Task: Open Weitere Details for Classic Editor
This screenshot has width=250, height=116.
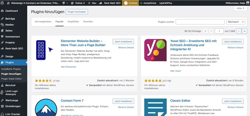Action: pyautogui.click(x=235, y=107)
